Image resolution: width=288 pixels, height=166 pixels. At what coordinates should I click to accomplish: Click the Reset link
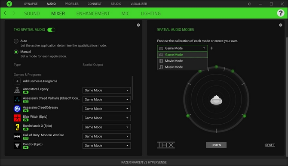click(x=270, y=145)
